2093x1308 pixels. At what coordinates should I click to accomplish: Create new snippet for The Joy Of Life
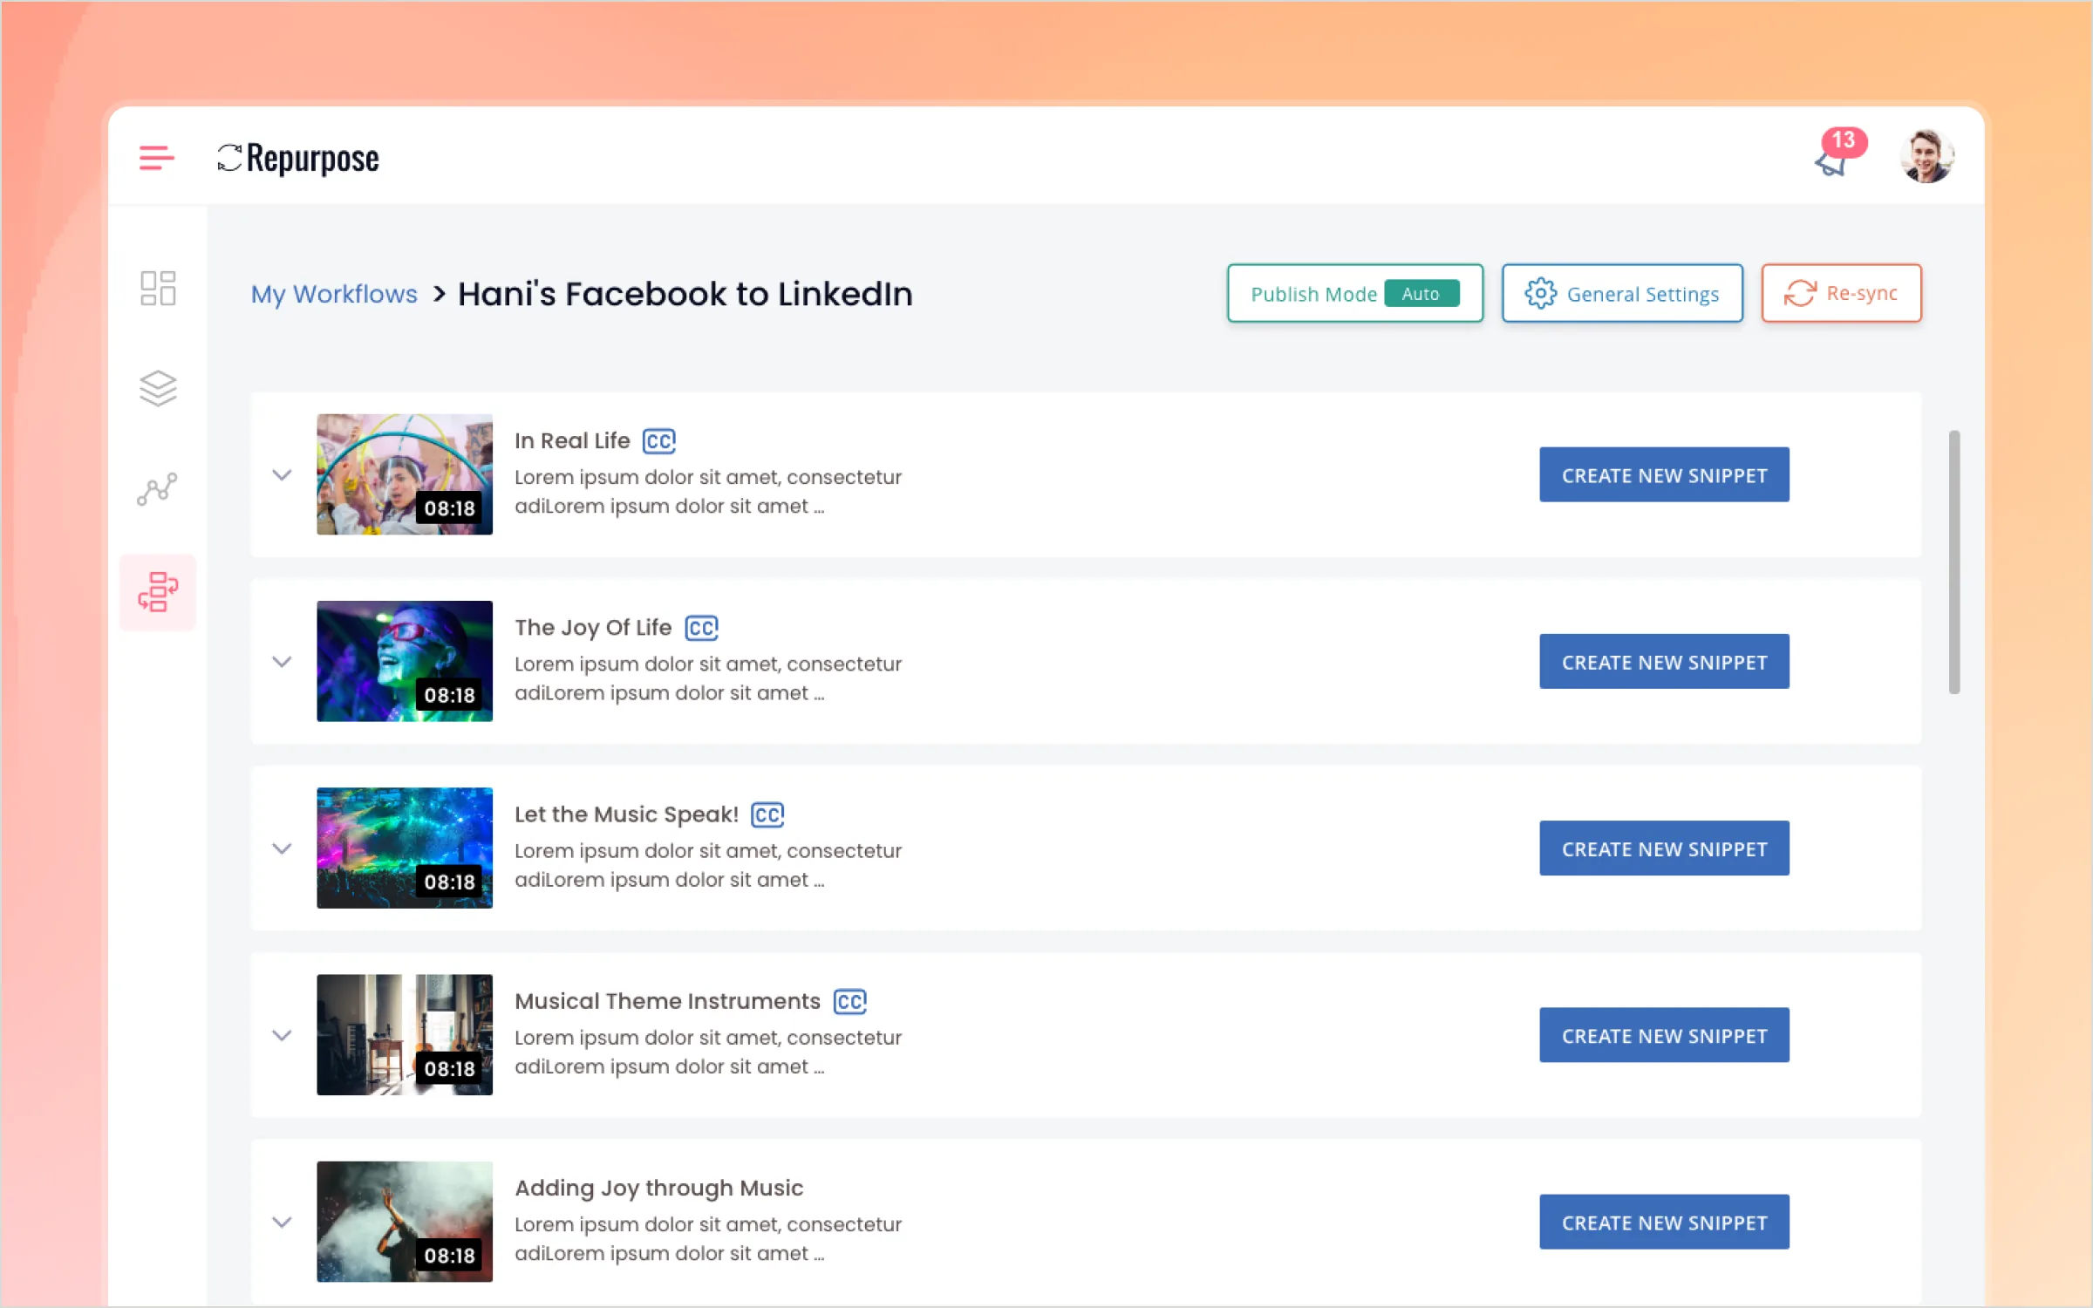tap(1664, 662)
